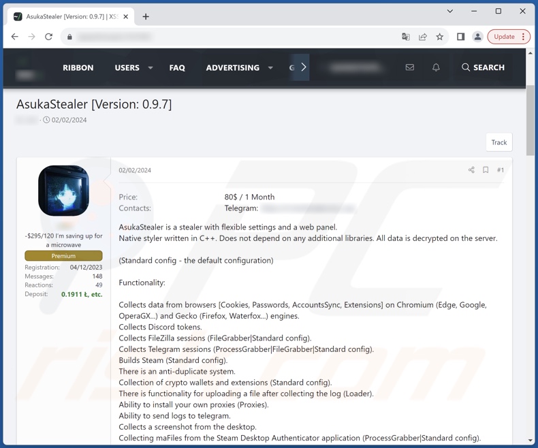The width and height of the screenshot is (538, 448).
Task: Click the share page icon in address bar
Action: point(423,37)
